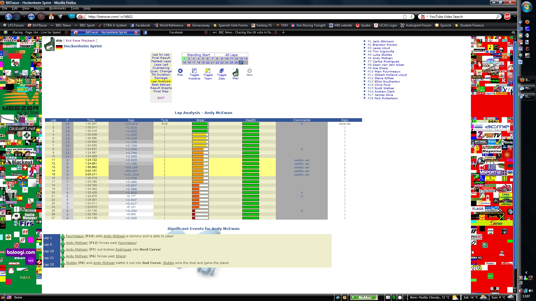Image resolution: width=536 pixels, height=301 pixels.
Task: Click the Prev lap arrow icon
Action: 180,71
